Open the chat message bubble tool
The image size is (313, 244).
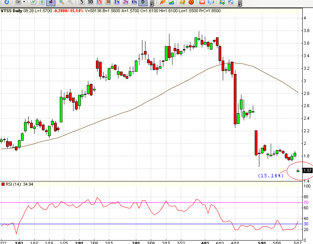click(x=211, y=3)
